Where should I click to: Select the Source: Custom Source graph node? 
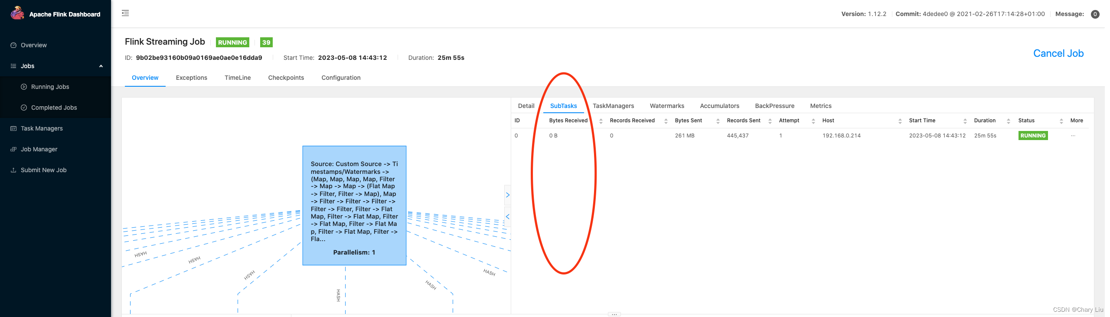tap(354, 206)
